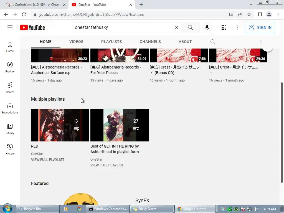Open Explore in the sidebar

tap(10, 67)
